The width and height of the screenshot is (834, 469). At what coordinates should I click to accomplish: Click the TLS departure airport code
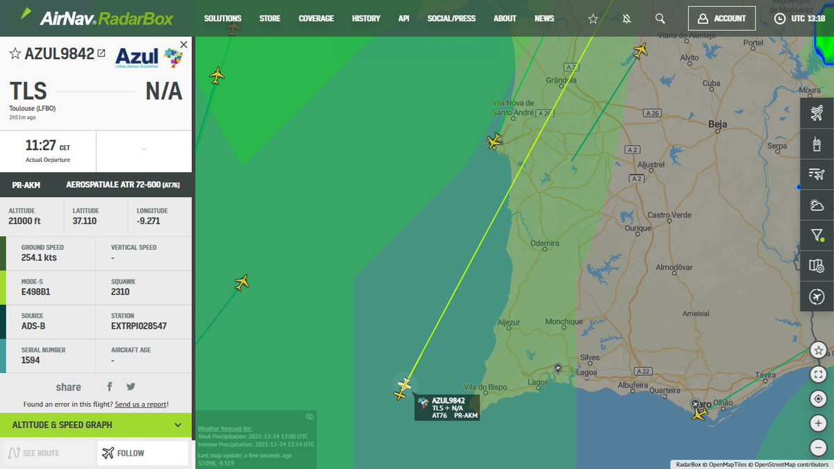28,91
